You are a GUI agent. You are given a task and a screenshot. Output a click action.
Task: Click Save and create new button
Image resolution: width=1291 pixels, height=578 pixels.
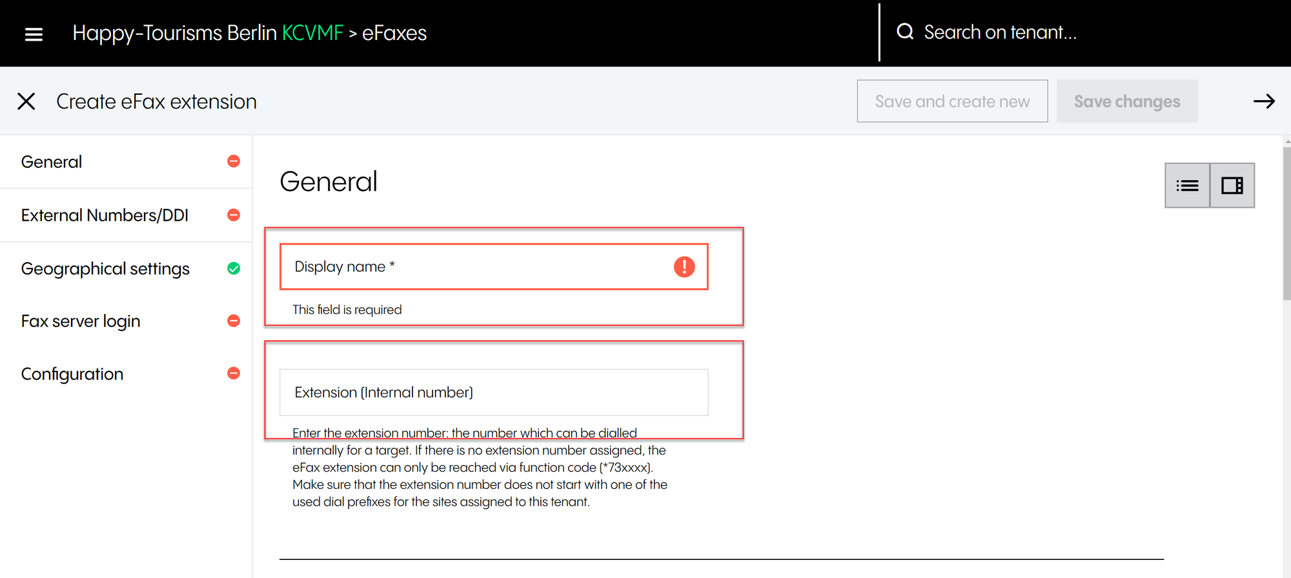[x=952, y=101]
